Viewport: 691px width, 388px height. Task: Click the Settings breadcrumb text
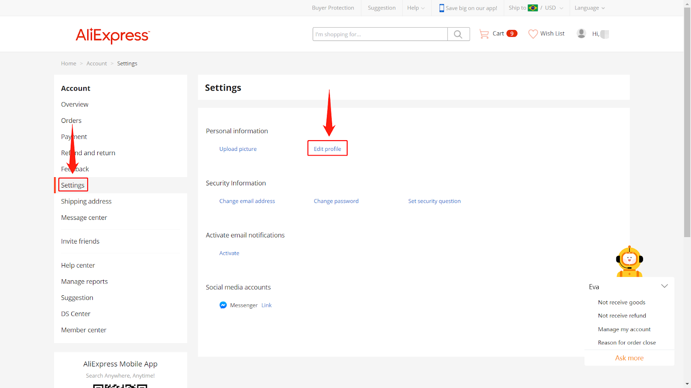pyautogui.click(x=127, y=63)
